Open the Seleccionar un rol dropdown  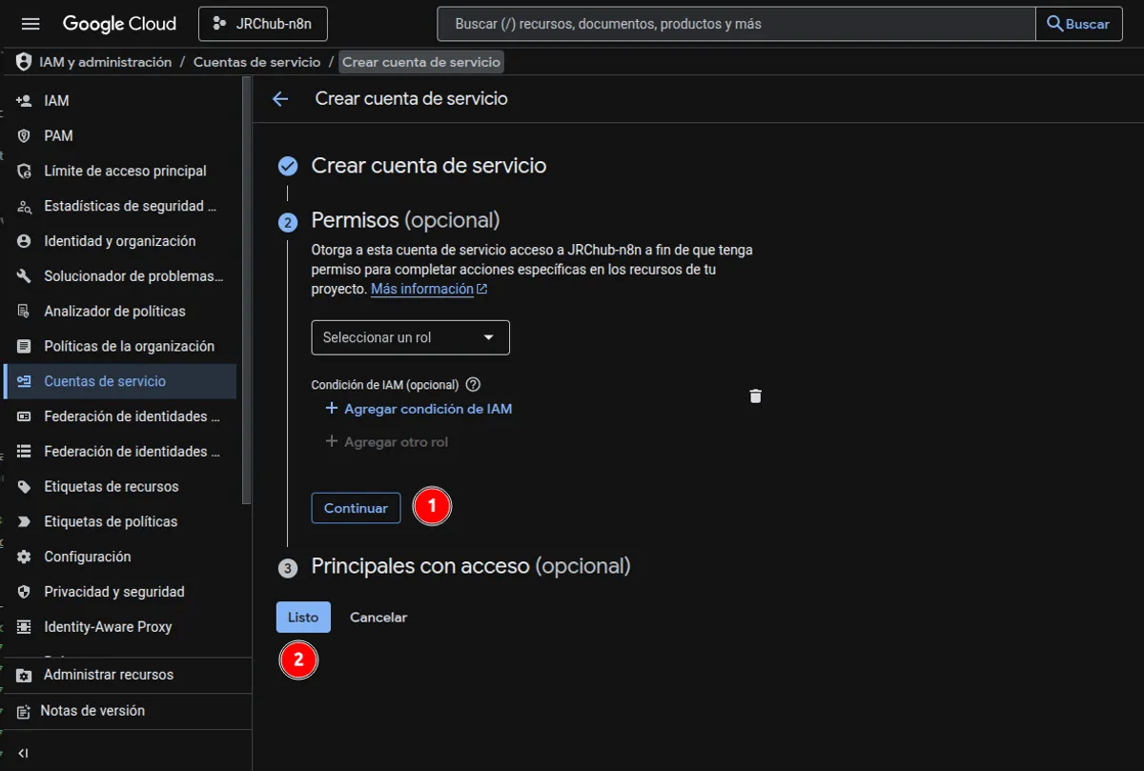[x=411, y=337]
